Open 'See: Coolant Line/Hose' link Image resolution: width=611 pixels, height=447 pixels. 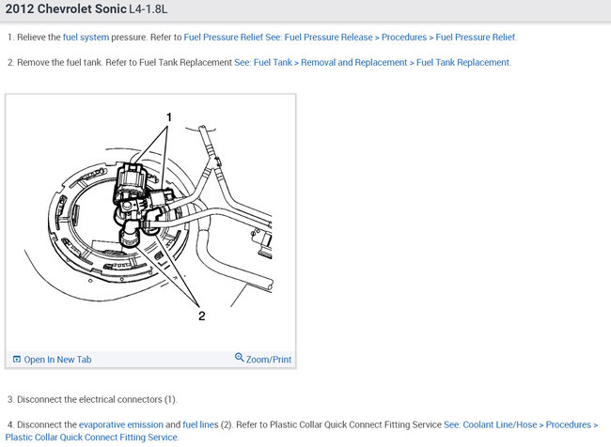pos(490,424)
